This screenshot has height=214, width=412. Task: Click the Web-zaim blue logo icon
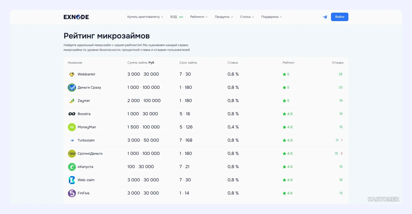click(72, 180)
